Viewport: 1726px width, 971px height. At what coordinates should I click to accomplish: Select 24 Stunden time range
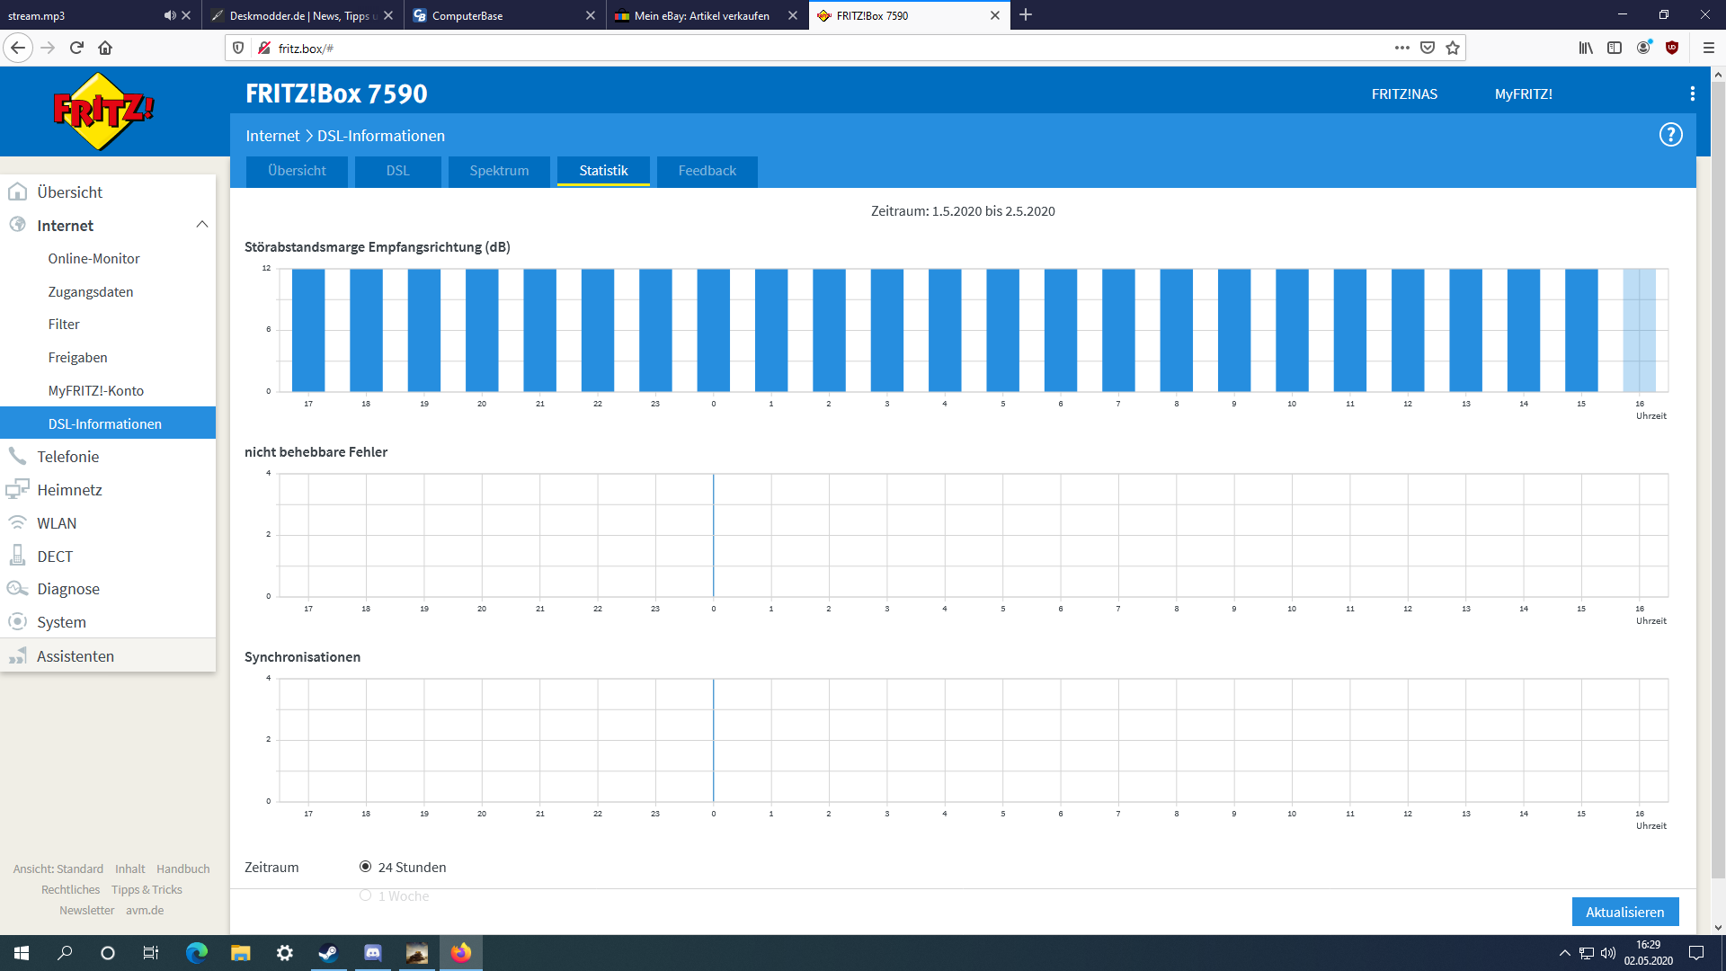365,867
